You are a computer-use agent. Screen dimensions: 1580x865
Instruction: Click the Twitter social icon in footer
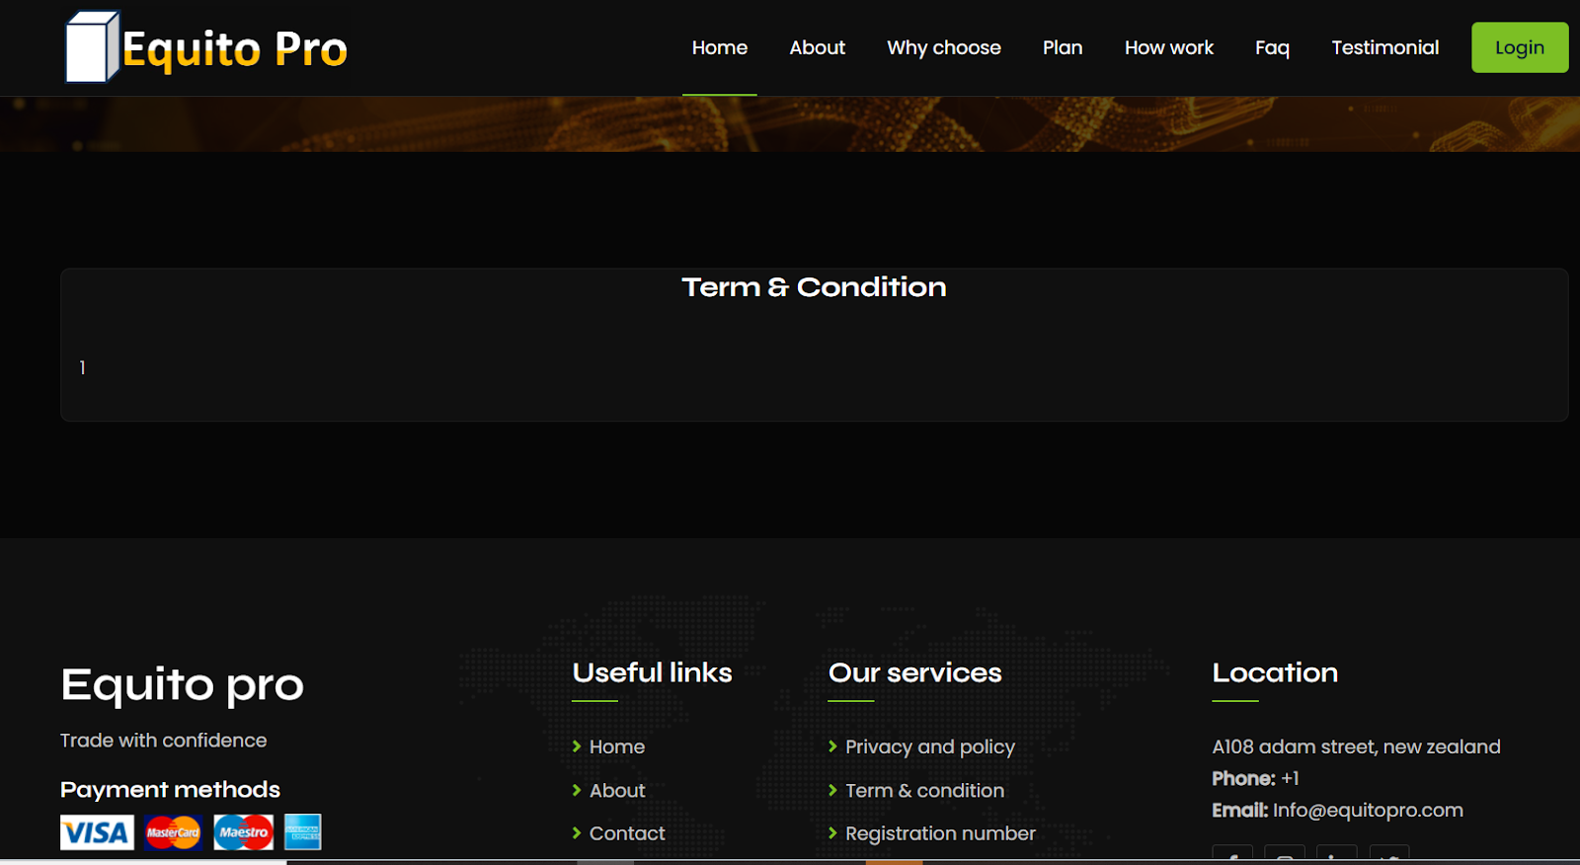[x=1389, y=855]
